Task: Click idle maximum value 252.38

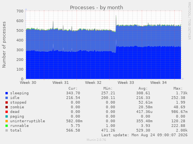Action: [178, 98]
